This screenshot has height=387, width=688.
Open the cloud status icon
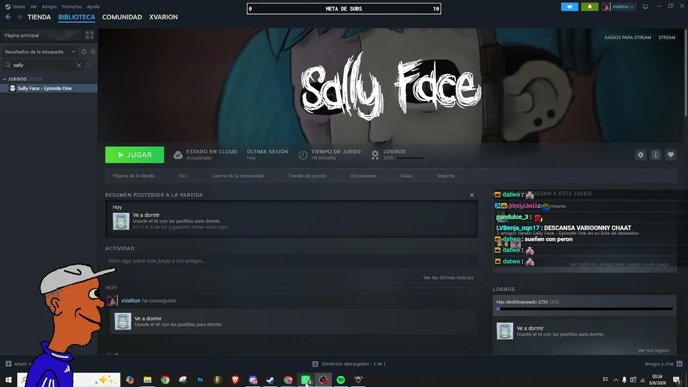click(178, 155)
